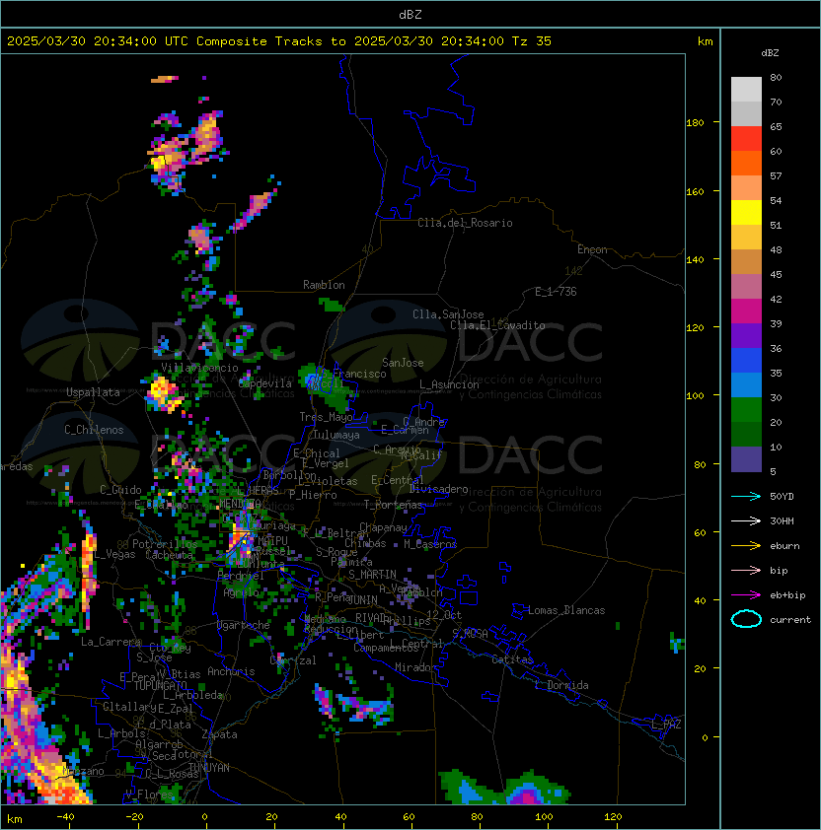821x830 pixels.
Task: Click the 'M_Caseros' place label
Action: click(430, 544)
